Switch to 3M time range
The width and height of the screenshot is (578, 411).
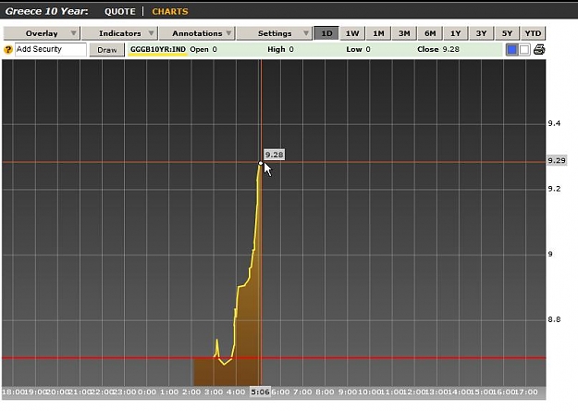click(404, 33)
